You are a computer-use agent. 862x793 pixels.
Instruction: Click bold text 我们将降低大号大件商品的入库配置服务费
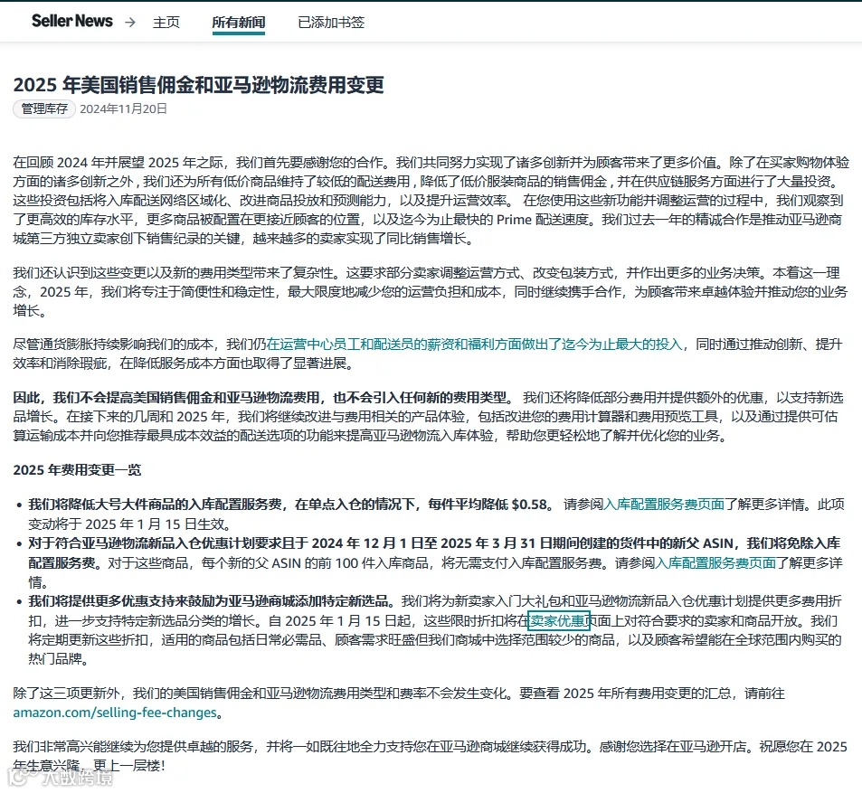[x=155, y=505]
